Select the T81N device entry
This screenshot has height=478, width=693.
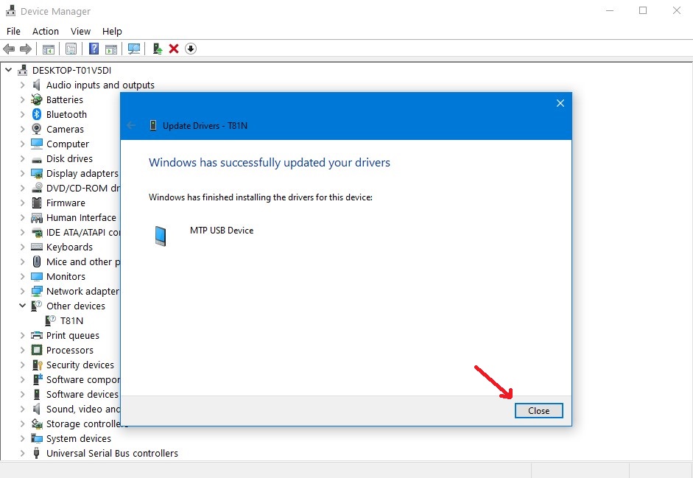(71, 320)
